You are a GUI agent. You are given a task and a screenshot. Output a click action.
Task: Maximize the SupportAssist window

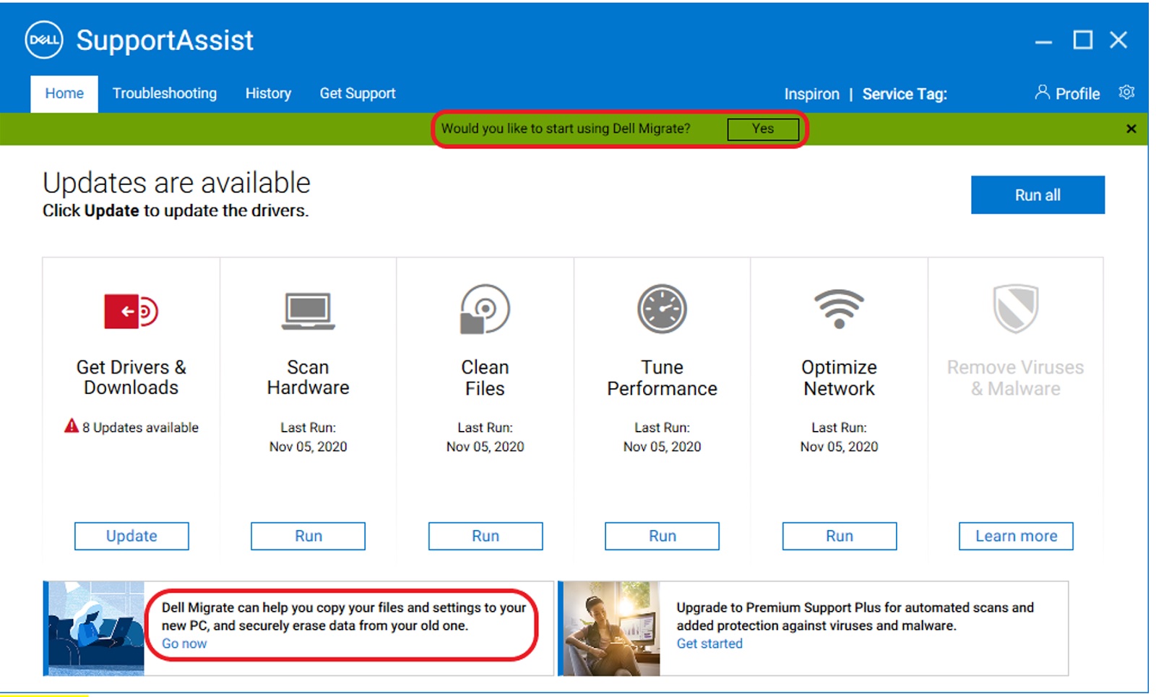1082,40
